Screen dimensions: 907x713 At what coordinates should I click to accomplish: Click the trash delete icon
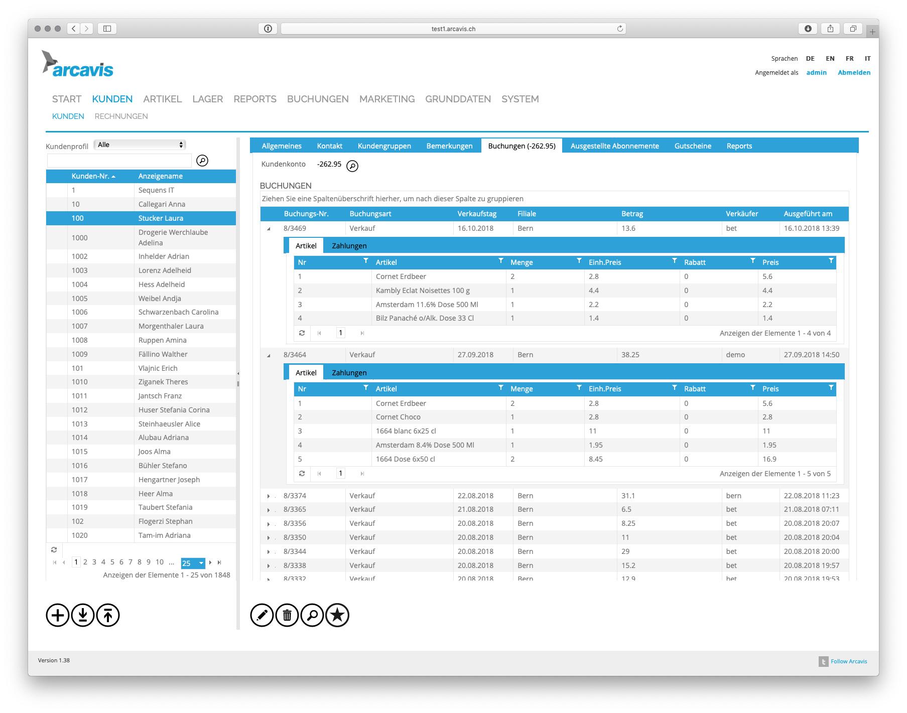[287, 615]
